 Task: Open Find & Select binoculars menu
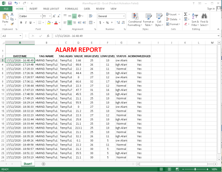(x=204, y=20)
